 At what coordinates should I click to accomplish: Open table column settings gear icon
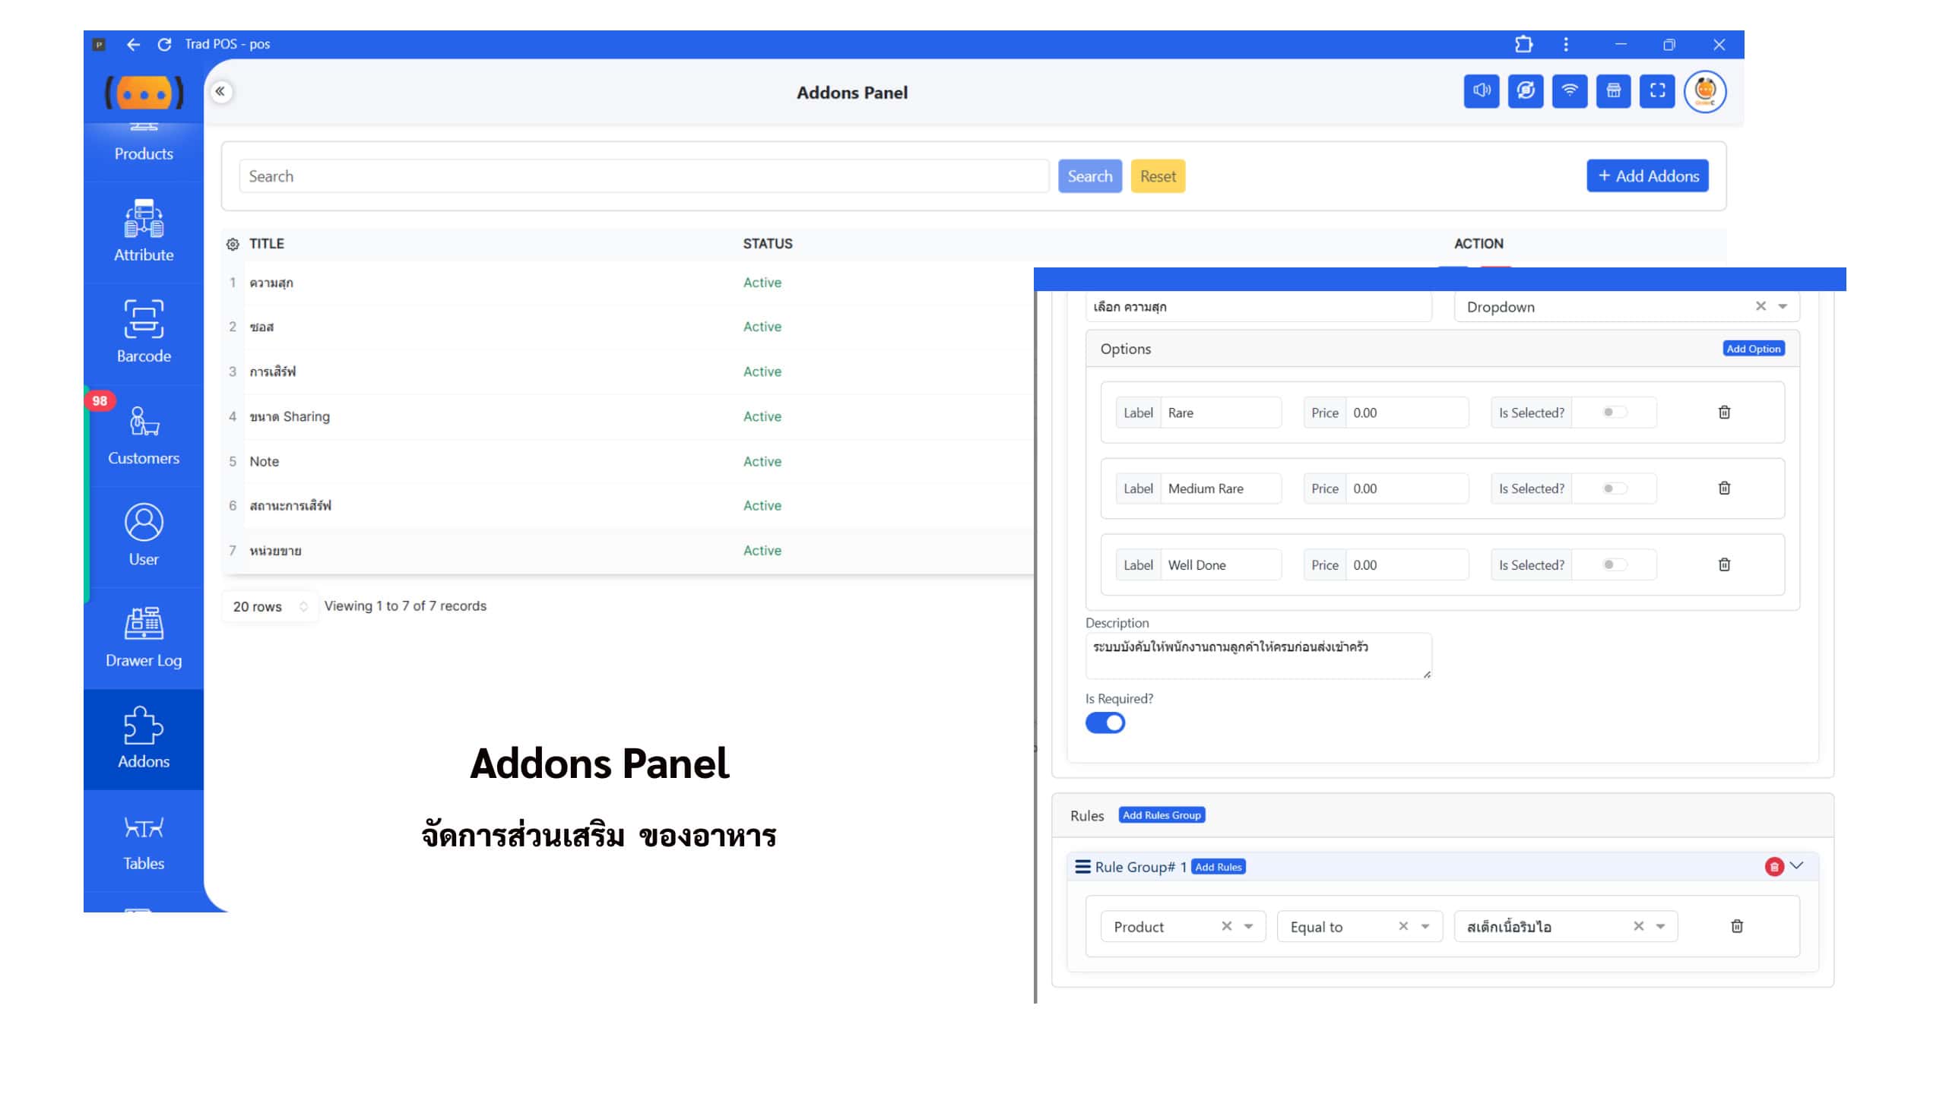point(233,244)
